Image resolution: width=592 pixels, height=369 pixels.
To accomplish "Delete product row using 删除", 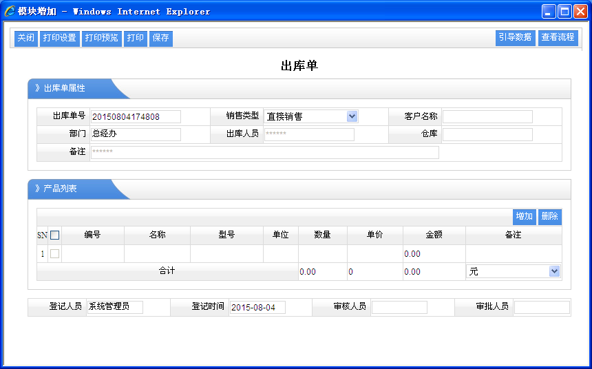I will click(x=549, y=217).
